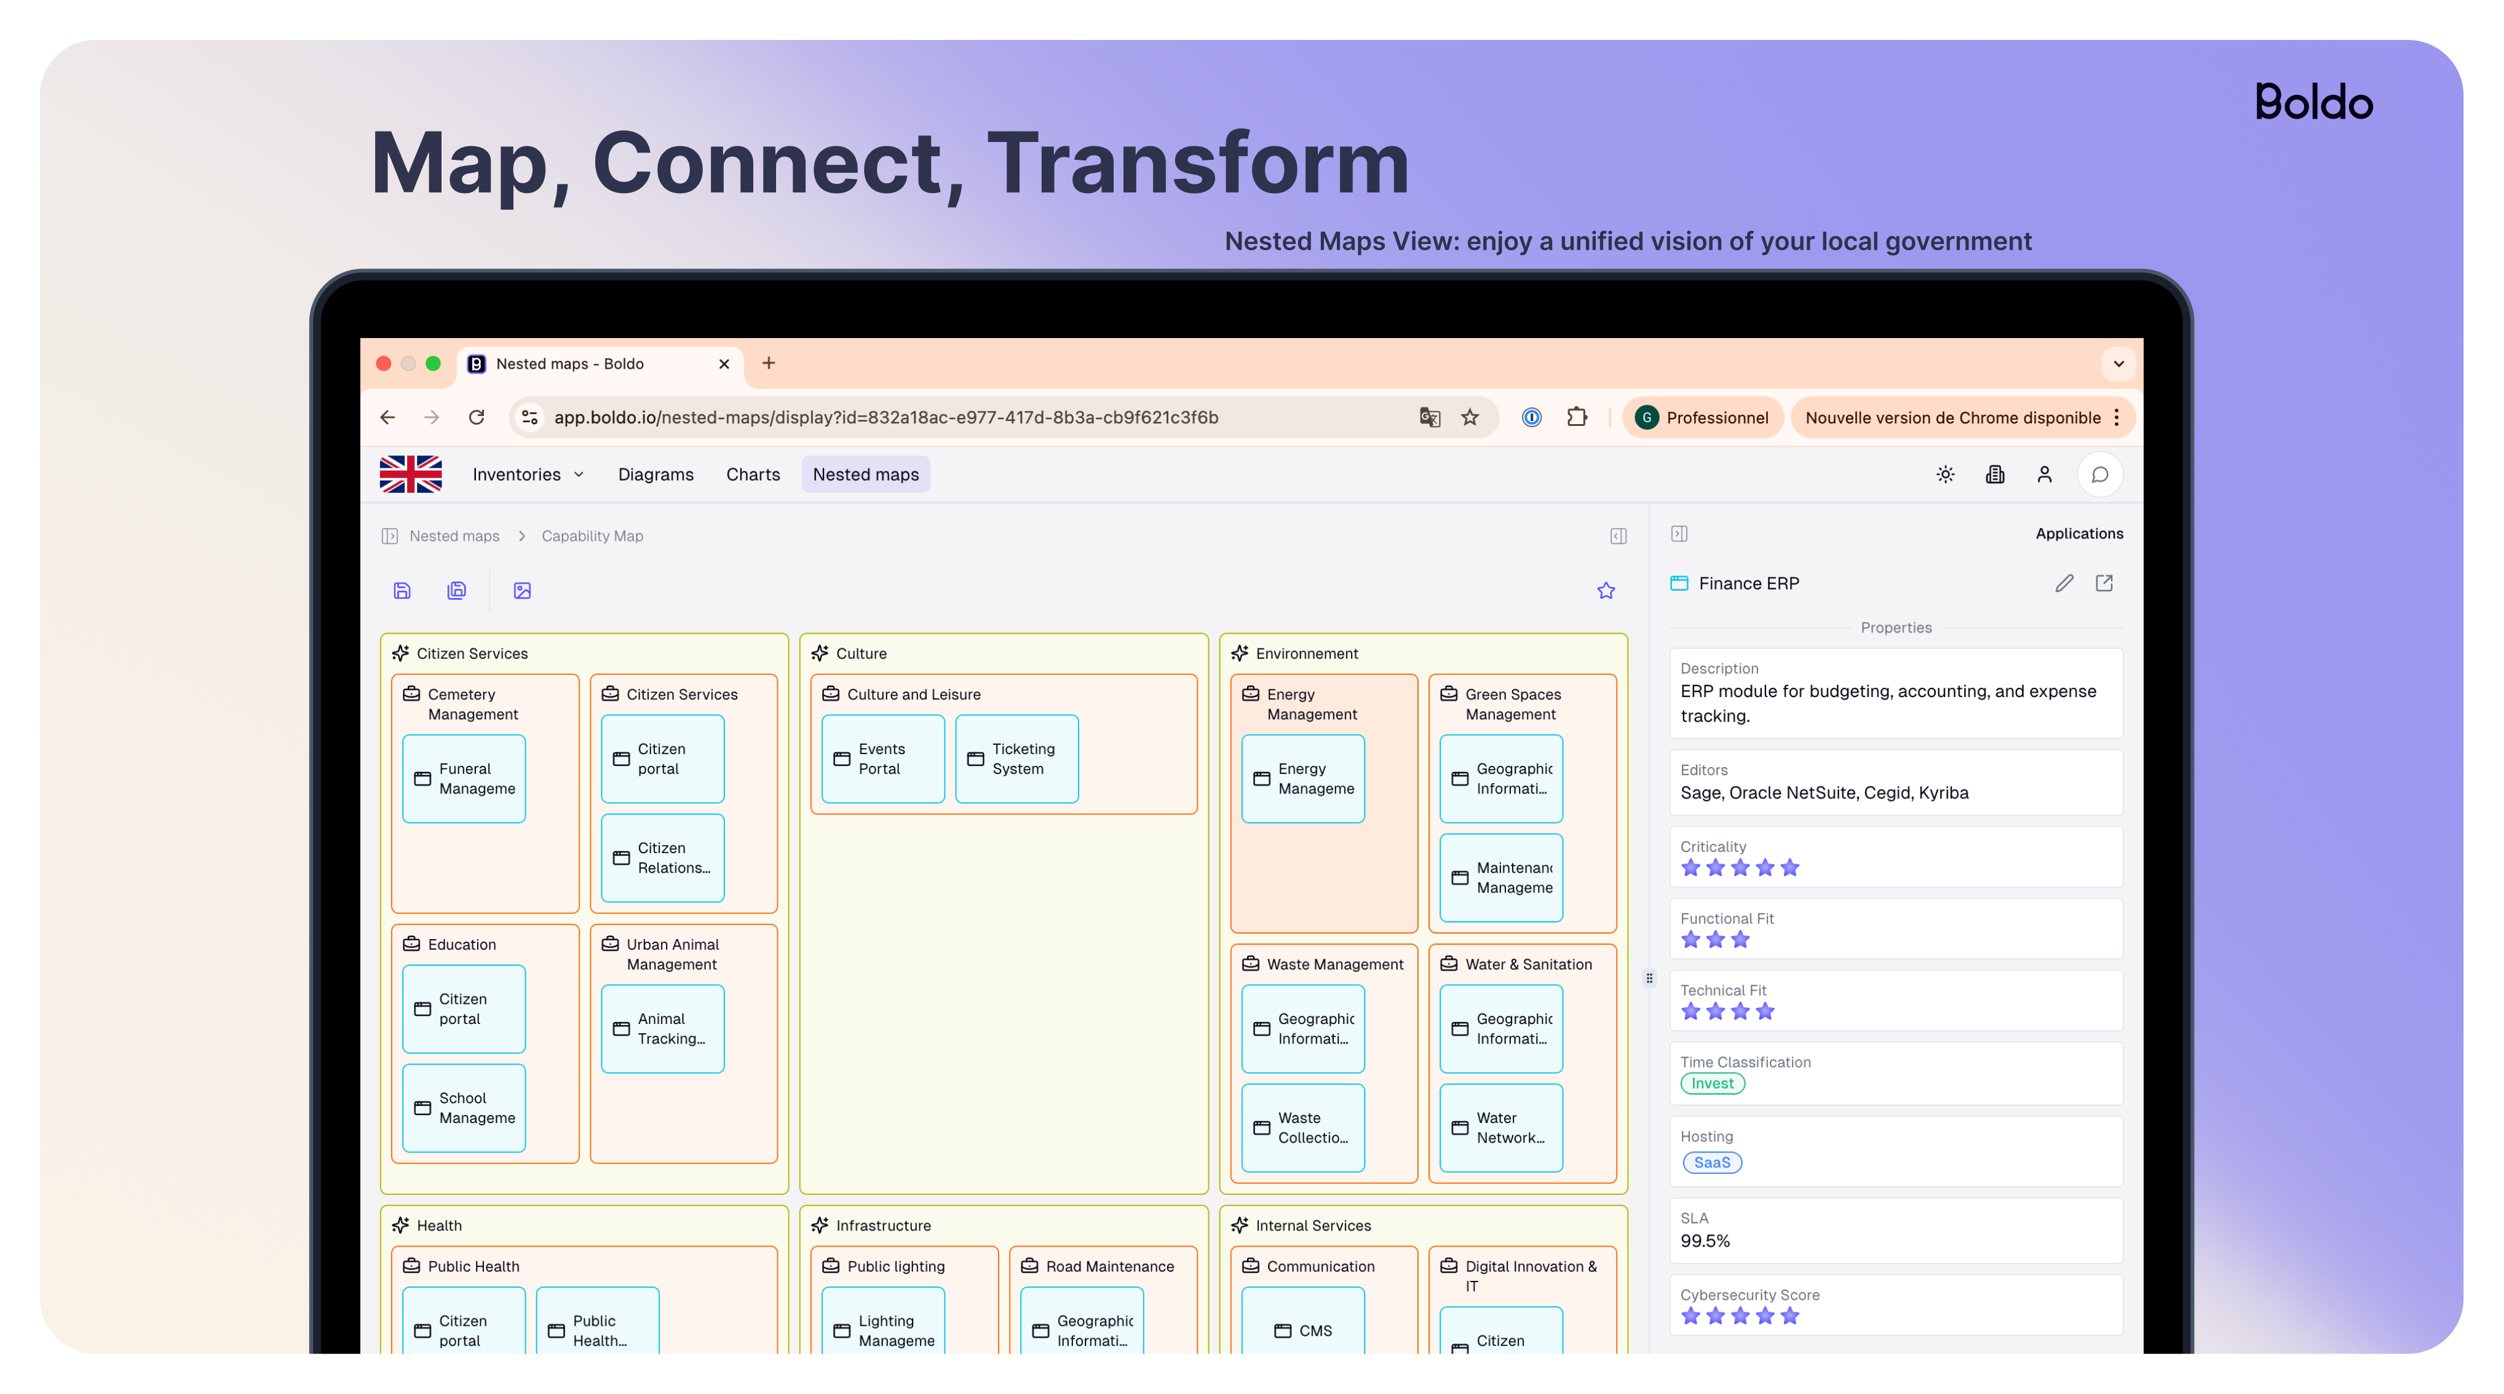Open Finance ERP in a new window

(2104, 583)
